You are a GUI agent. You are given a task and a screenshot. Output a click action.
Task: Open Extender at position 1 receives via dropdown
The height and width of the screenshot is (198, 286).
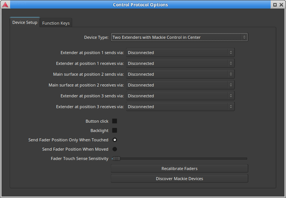[x=180, y=63]
